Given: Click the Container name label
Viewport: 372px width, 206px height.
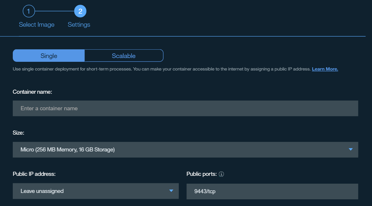Looking at the screenshot, I should (x=32, y=92).
